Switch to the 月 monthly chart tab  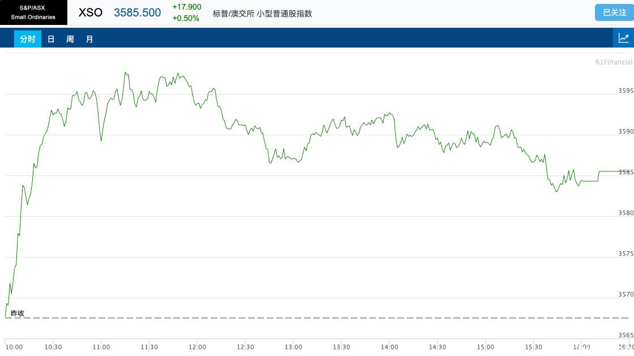click(89, 39)
